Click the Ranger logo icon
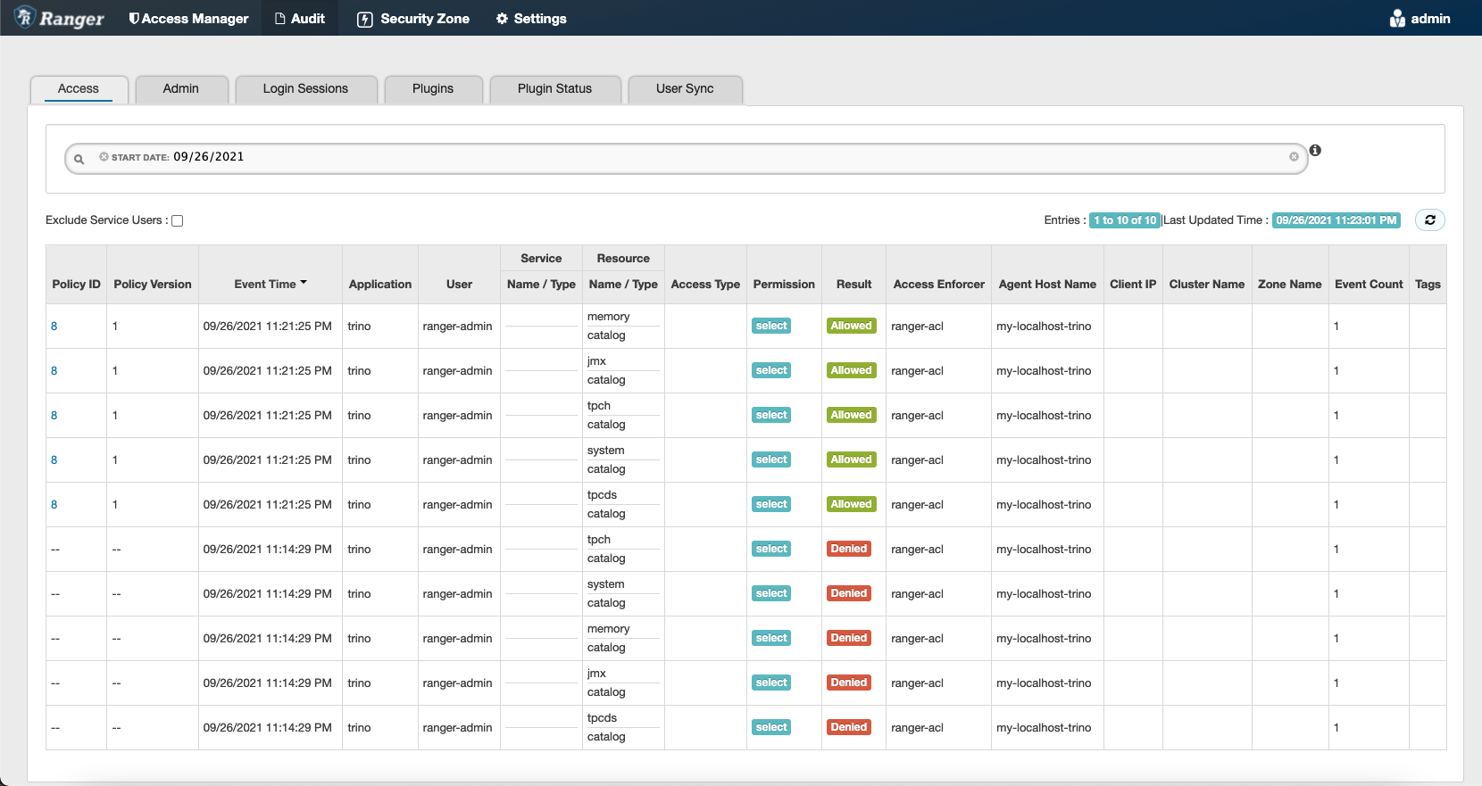 click(x=25, y=17)
